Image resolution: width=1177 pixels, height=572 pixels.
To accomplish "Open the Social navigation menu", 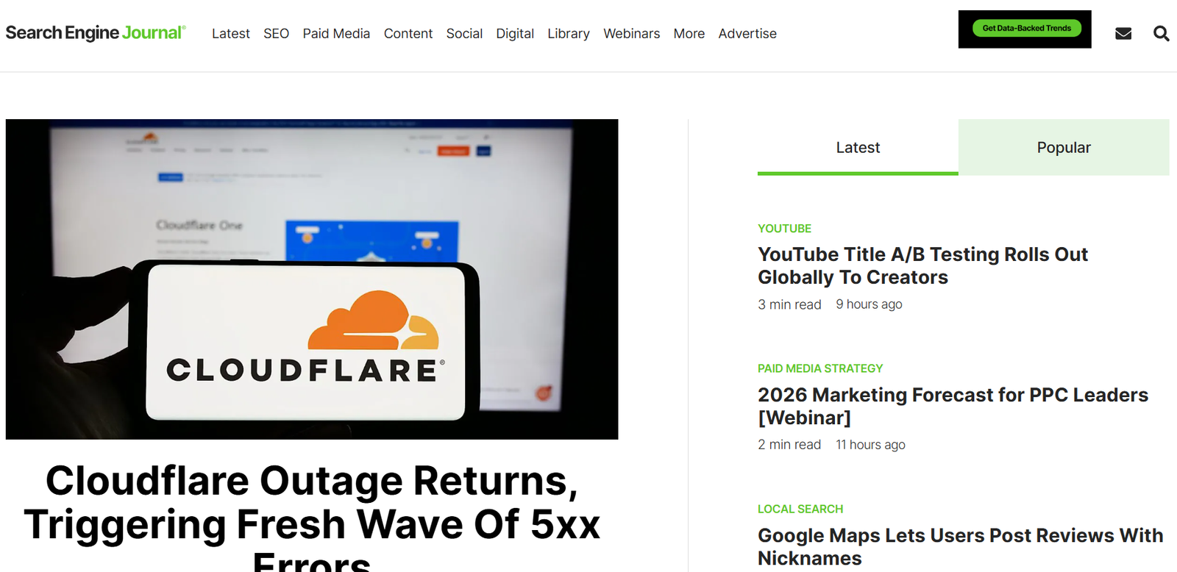I will [464, 34].
